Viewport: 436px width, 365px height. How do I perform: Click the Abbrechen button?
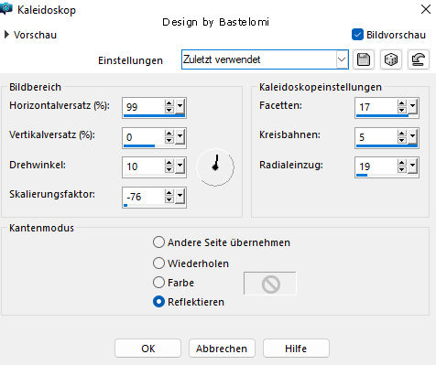coord(222,348)
